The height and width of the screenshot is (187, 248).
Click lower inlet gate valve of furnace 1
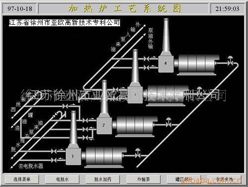pos(54,160)
